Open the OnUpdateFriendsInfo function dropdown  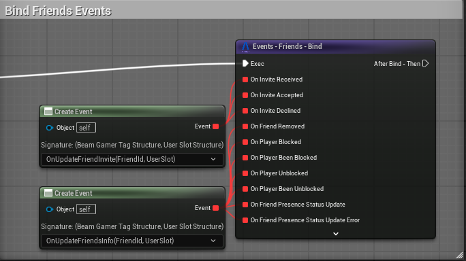pyautogui.click(x=132, y=241)
